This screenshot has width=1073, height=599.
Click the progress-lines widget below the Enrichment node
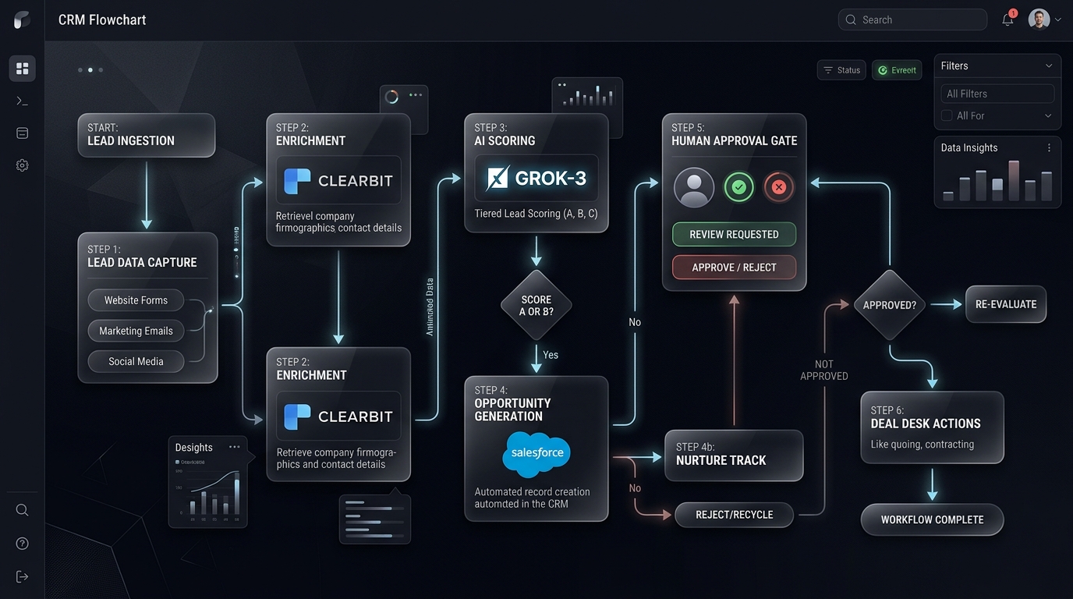375,519
